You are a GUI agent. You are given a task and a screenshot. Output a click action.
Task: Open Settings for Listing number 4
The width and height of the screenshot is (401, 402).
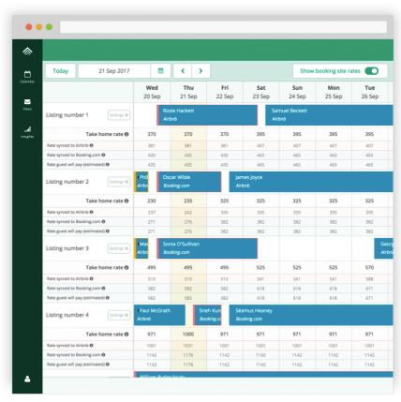pos(119,315)
